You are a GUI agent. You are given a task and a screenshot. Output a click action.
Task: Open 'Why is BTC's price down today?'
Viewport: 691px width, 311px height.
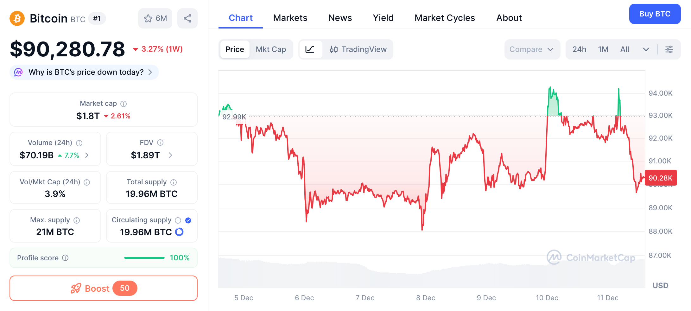pyautogui.click(x=86, y=72)
